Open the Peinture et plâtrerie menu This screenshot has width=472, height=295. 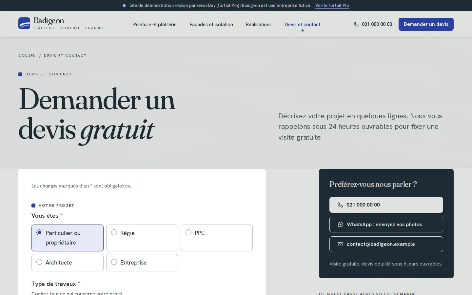[155, 25]
